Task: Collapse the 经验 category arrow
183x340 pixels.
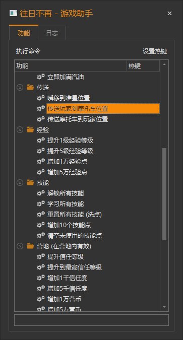Action: point(20,130)
